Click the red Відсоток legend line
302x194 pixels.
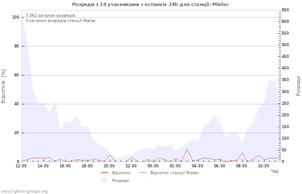(x=104, y=172)
